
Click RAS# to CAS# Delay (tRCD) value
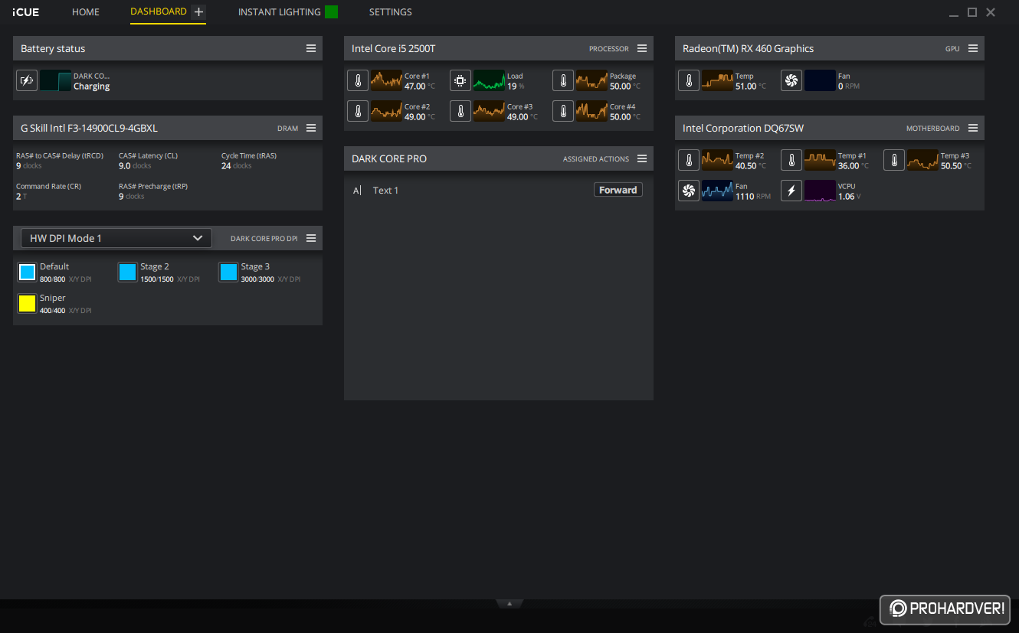click(x=29, y=165)
